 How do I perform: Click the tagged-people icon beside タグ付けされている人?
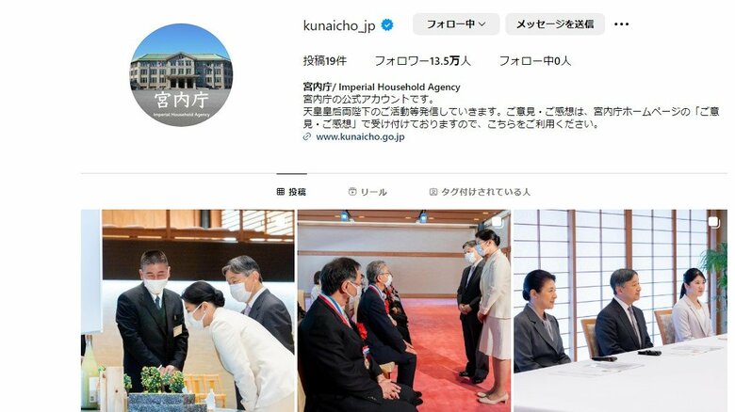click(433, 192)
